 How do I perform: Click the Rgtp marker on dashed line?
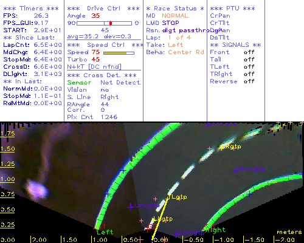click(x=222, y=147)
